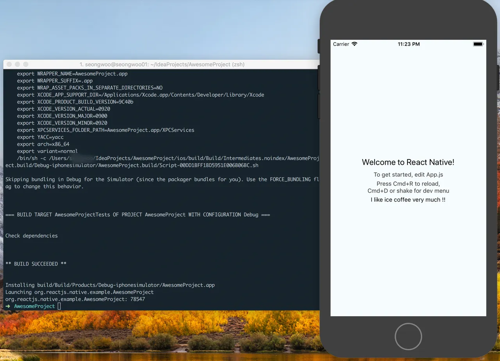Image resolution: width=500 pixels, height=361 pixels.
Task: Click the 'export arch=x86_64' line
Action: click(x=43, y=144)
